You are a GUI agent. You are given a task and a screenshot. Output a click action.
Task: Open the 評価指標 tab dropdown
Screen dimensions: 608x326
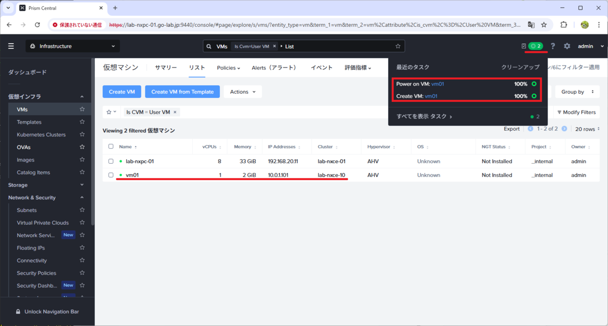358,67
